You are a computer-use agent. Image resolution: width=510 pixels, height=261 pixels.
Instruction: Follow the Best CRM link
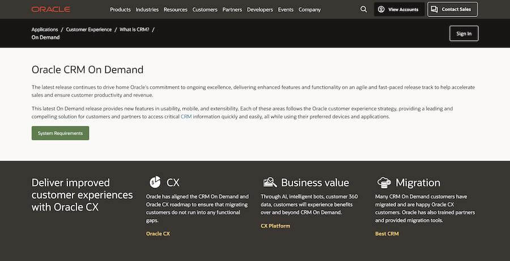pos(386,233)
